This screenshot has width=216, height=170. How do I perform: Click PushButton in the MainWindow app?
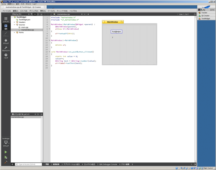[116, 32]
